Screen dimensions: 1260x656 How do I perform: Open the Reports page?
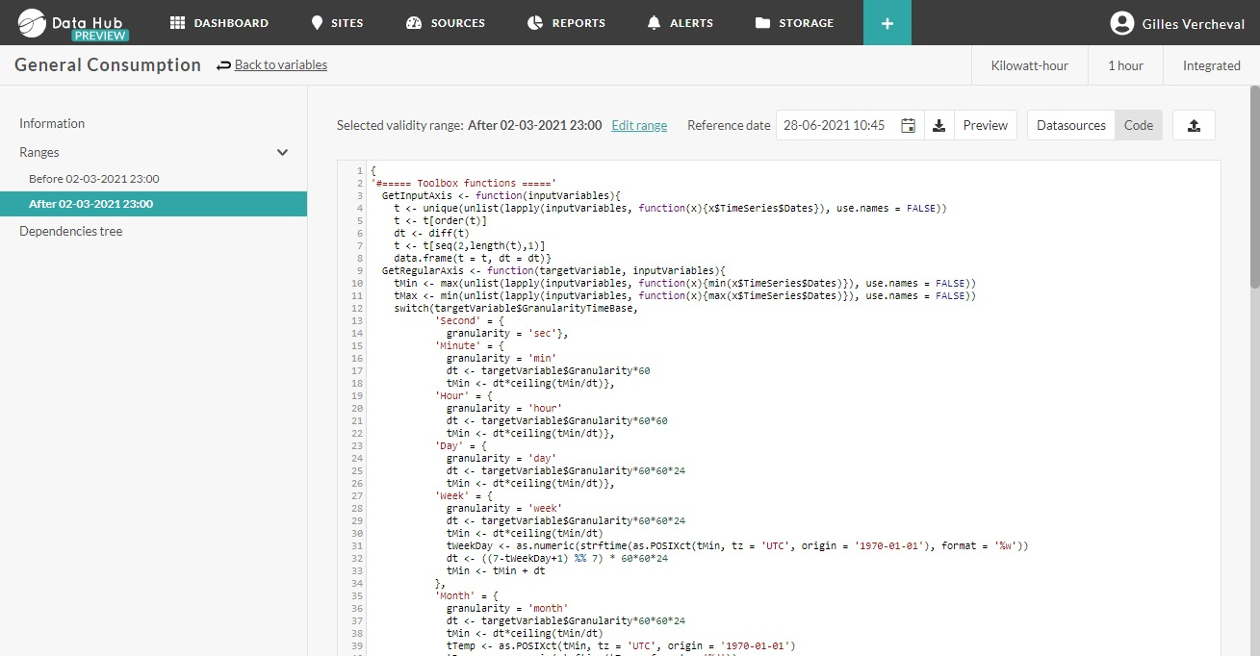click(x=567, y=22)
